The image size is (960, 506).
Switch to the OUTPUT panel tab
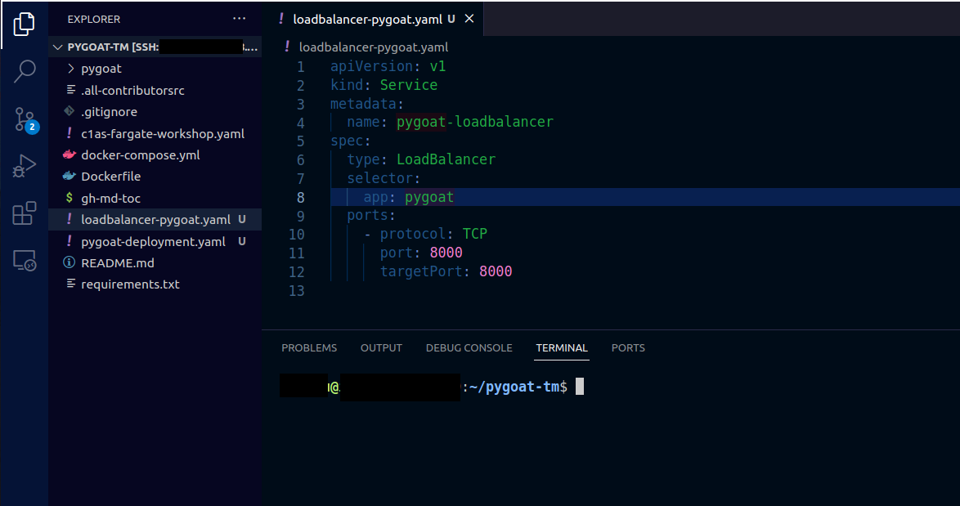(381, 347)
